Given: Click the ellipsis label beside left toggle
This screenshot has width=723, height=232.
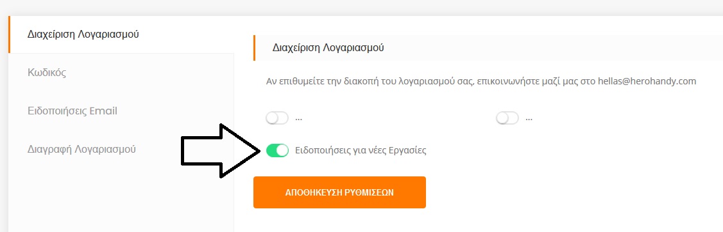Looking at the screenshot, I should (x=298, y=118).
